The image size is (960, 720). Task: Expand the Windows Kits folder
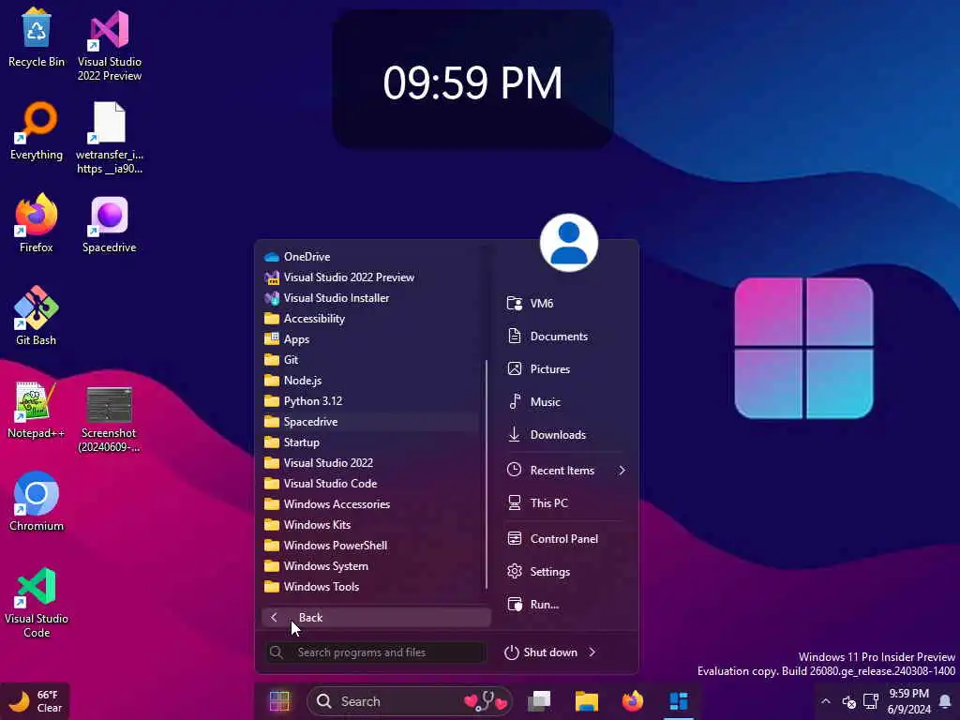[x=371, y=525]
